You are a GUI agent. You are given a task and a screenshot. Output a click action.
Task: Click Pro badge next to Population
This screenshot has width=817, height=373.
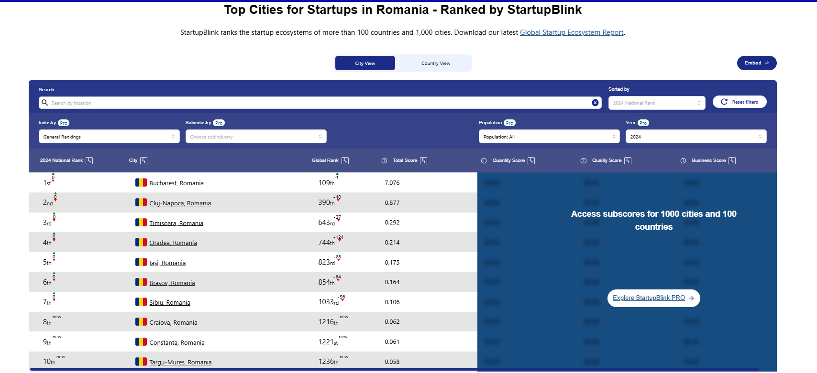pyautogui.click(x=510, y=123)
